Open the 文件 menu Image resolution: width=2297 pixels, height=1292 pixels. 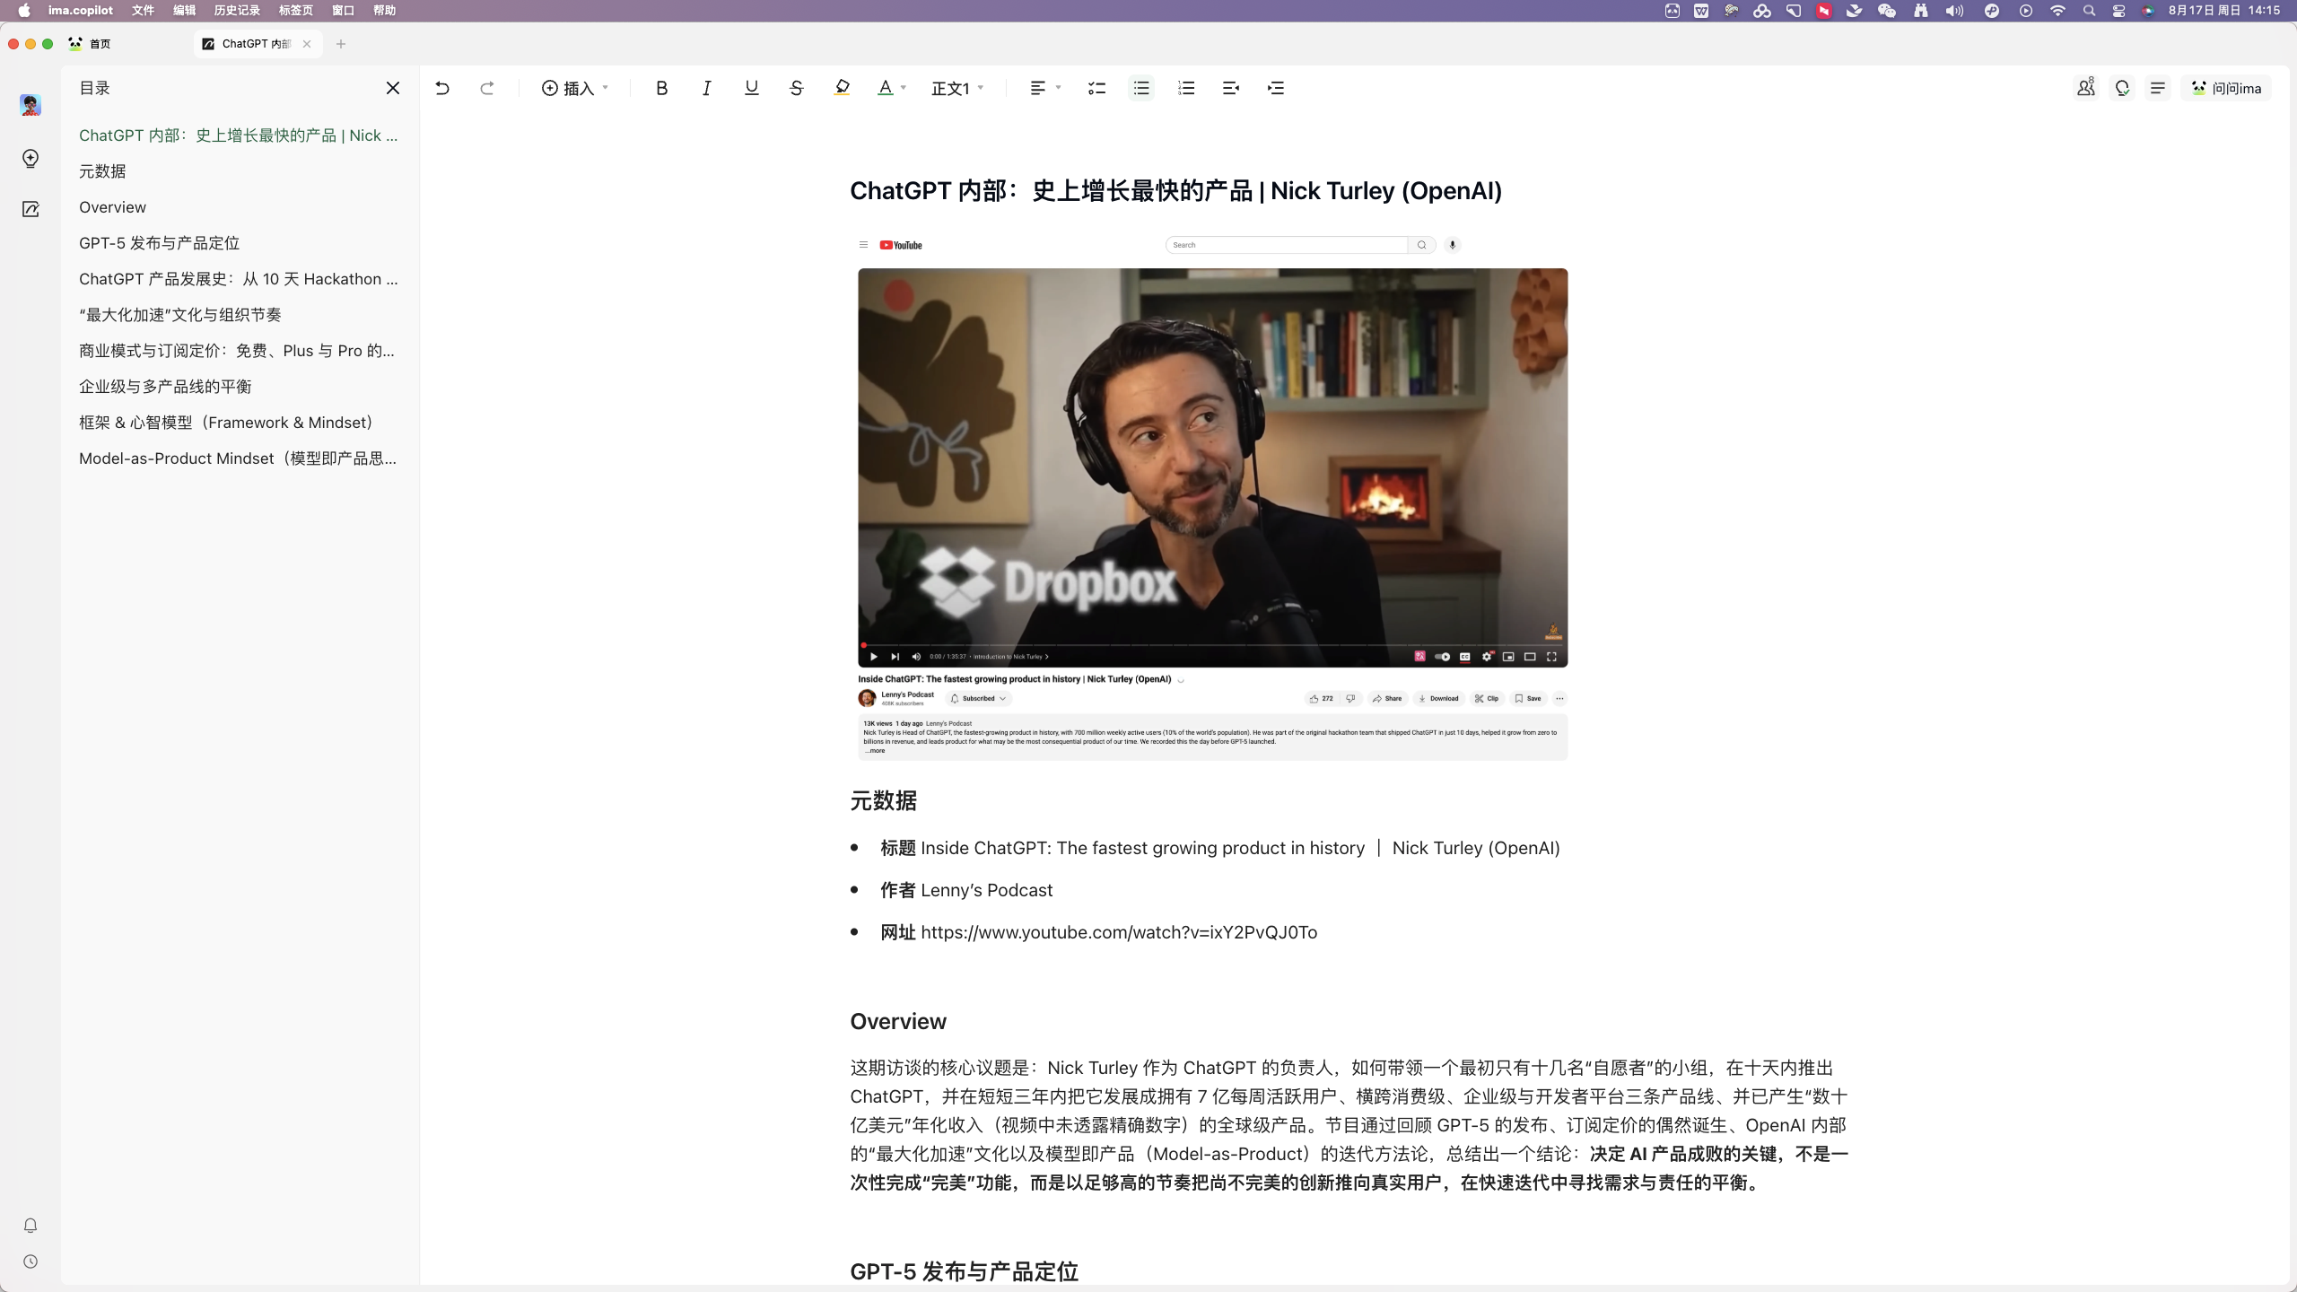pos(143,11)
